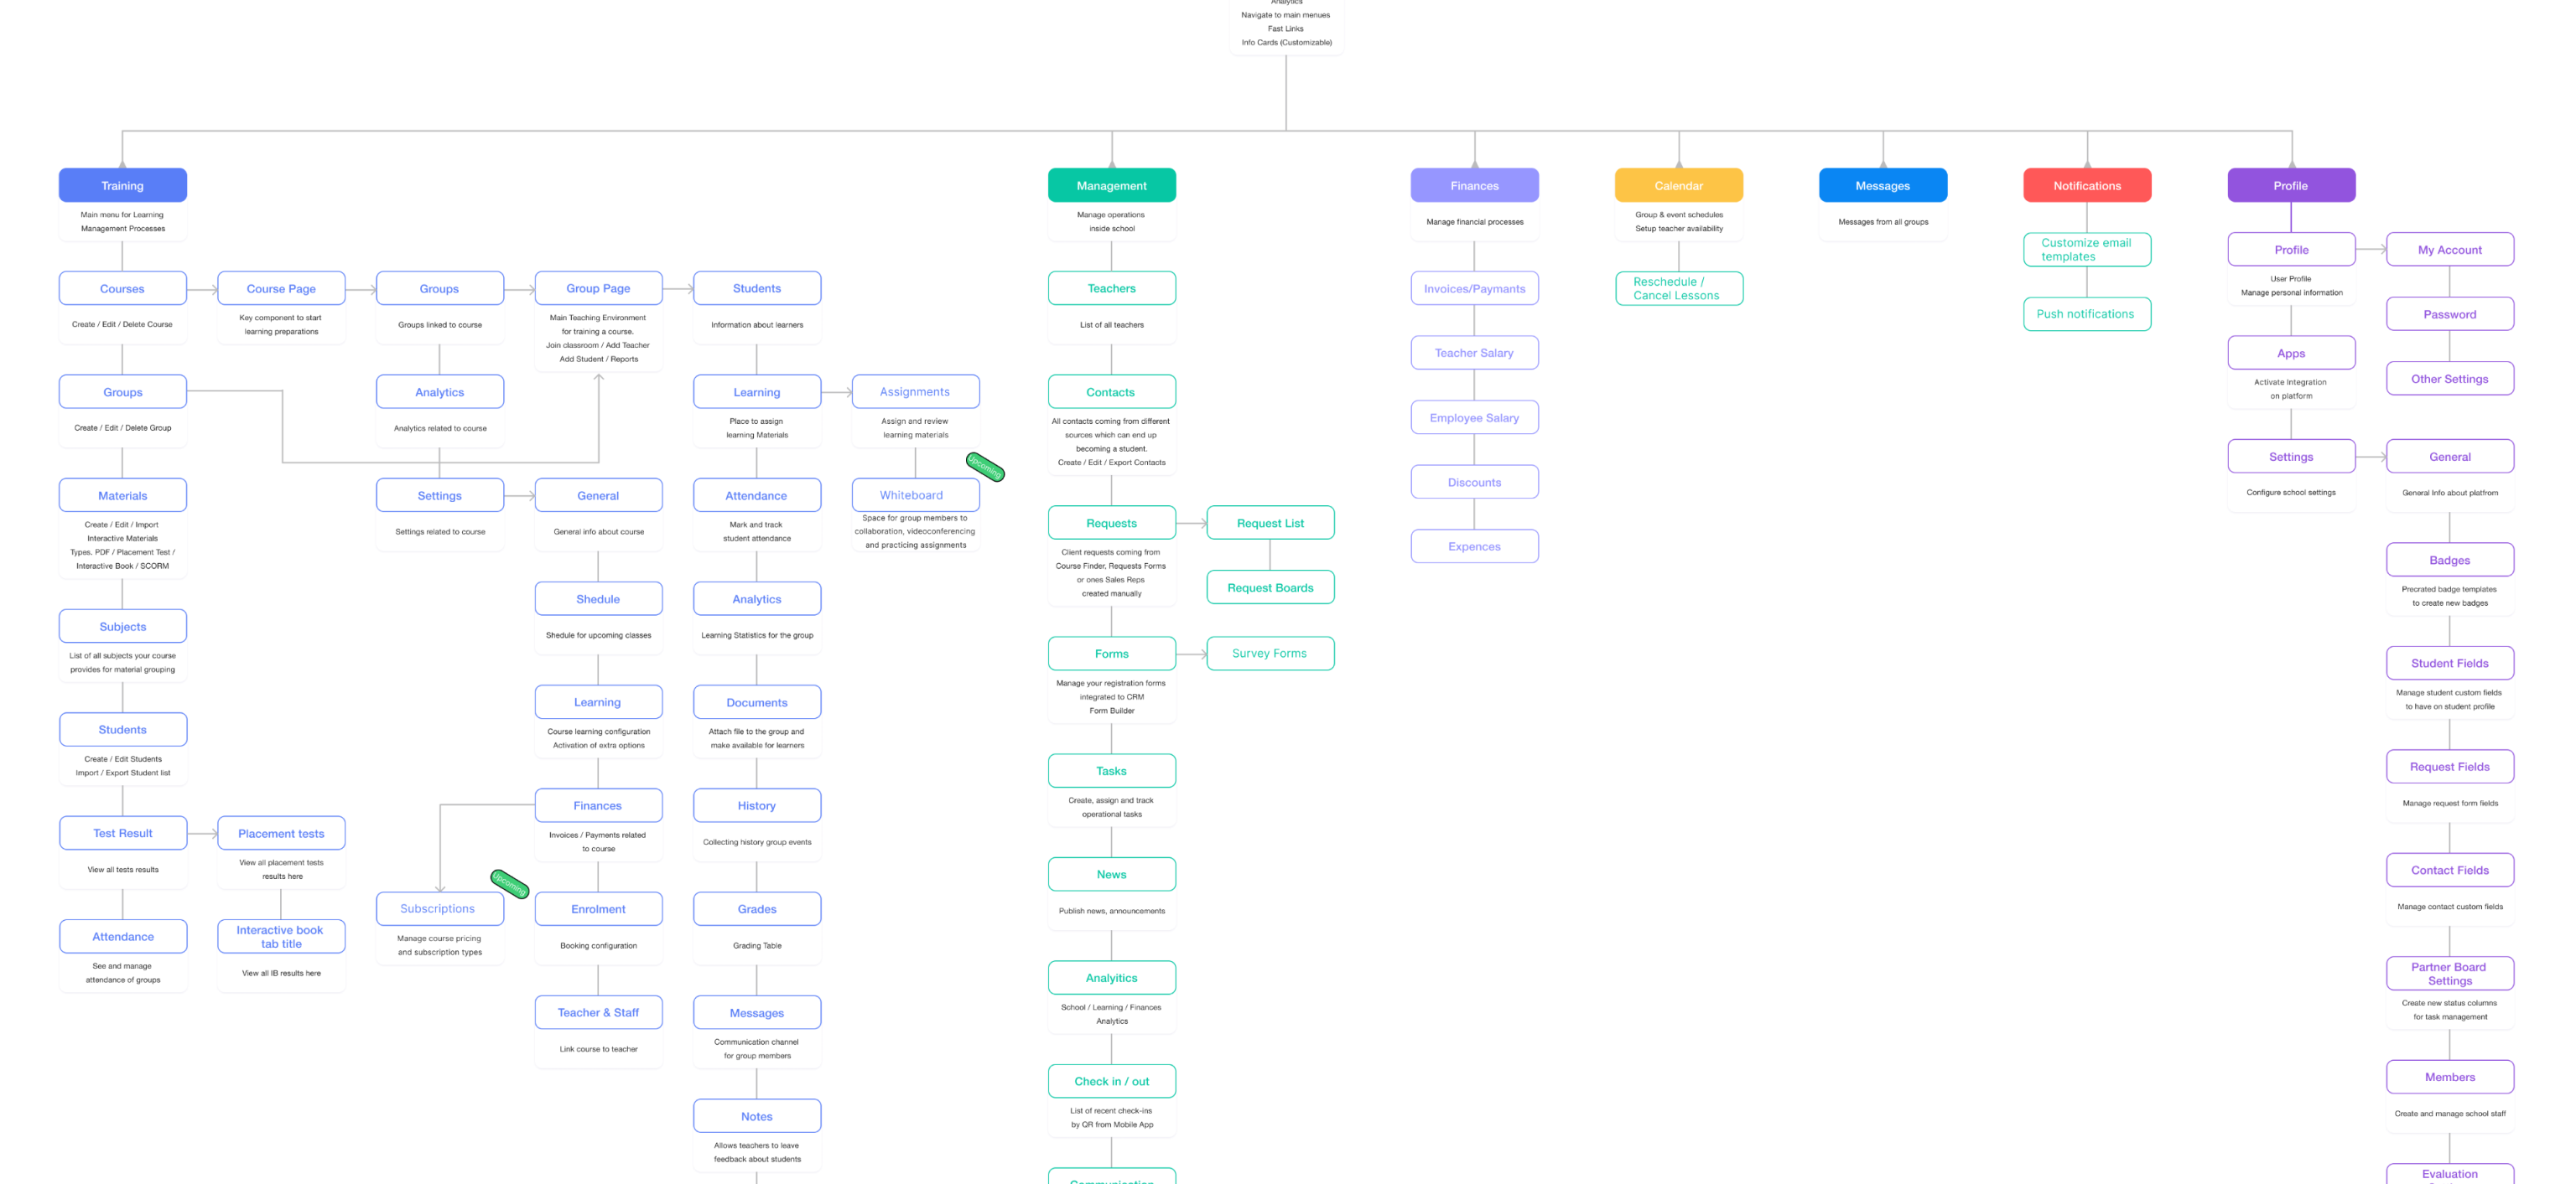
Task: Select the Contacts node
Action: [1111, 391]
